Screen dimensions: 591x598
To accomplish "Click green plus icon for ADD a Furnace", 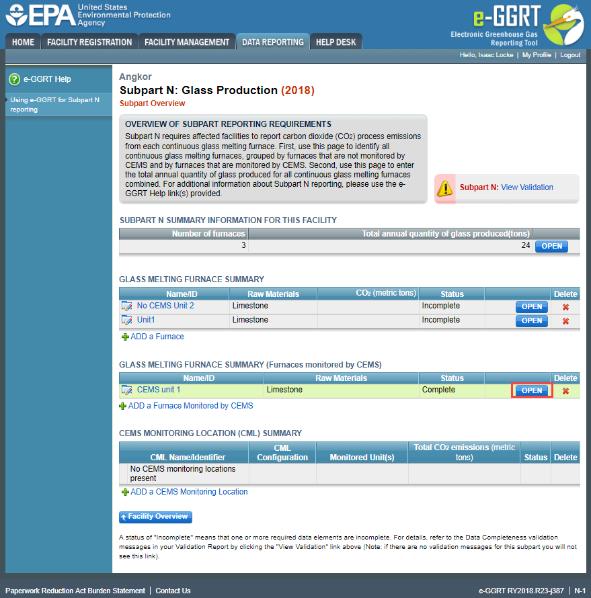I will click(125, 337).
